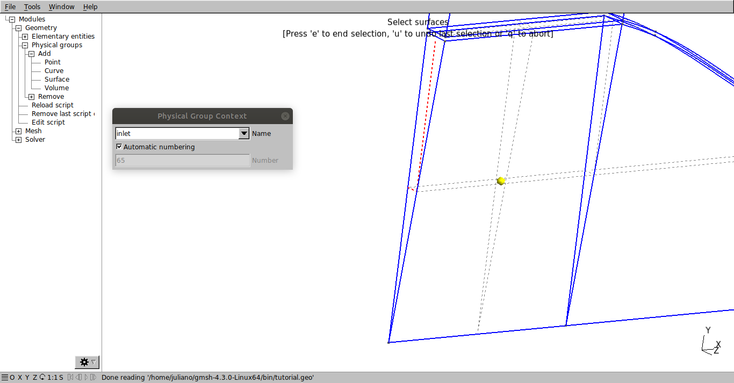This screenshot has height=383, width=734.
Task: Open the Help menu
Action: click(90, 7)
